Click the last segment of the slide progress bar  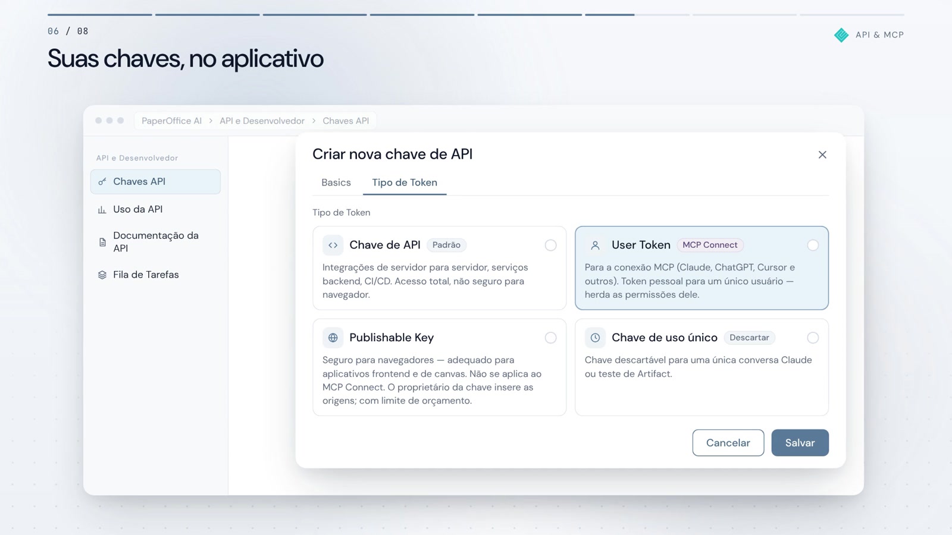[x=852, y=14]
